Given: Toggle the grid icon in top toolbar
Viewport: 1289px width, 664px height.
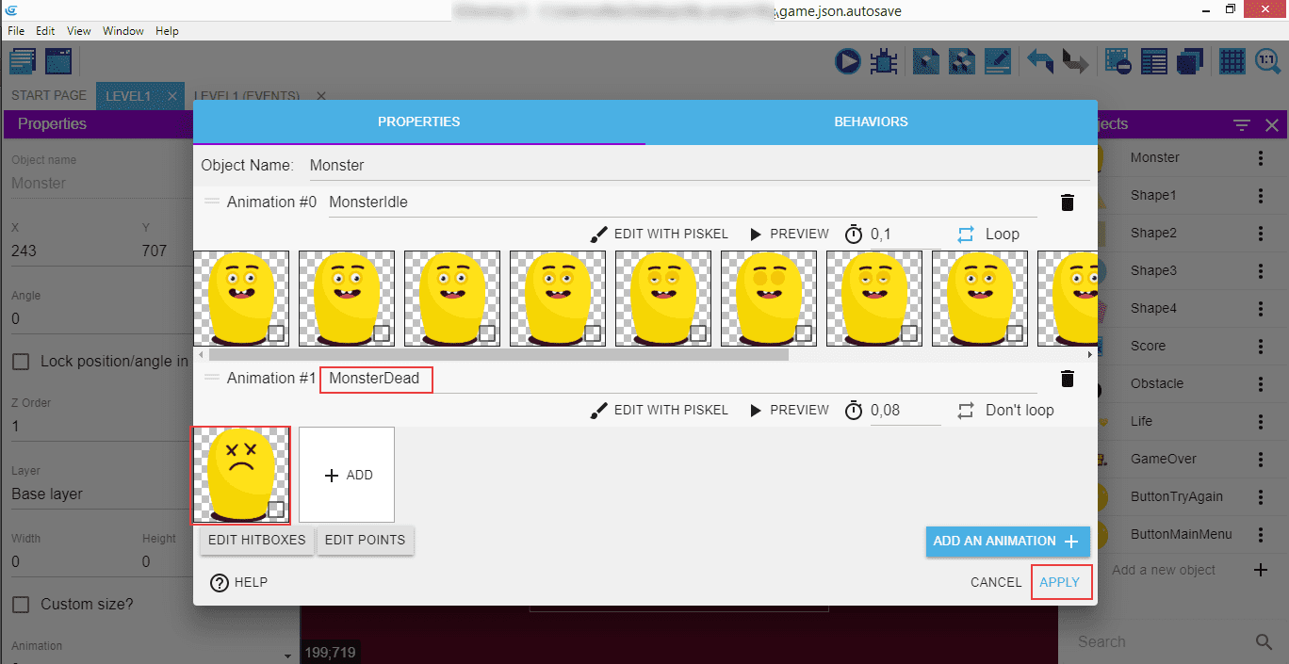Looking at the screenshot, I should pos(1232,62).
